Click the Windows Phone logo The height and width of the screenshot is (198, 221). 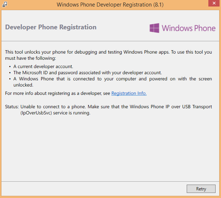[x=182, y=28]
